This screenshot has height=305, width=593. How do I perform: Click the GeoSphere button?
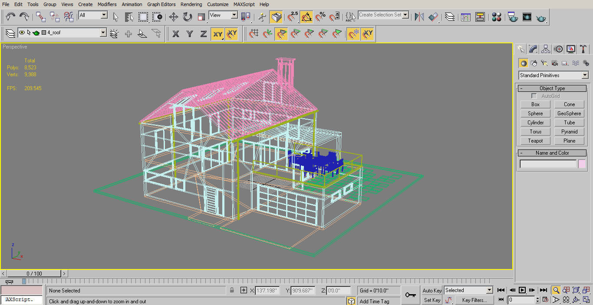pyautogui.click(x=569, y=114)
